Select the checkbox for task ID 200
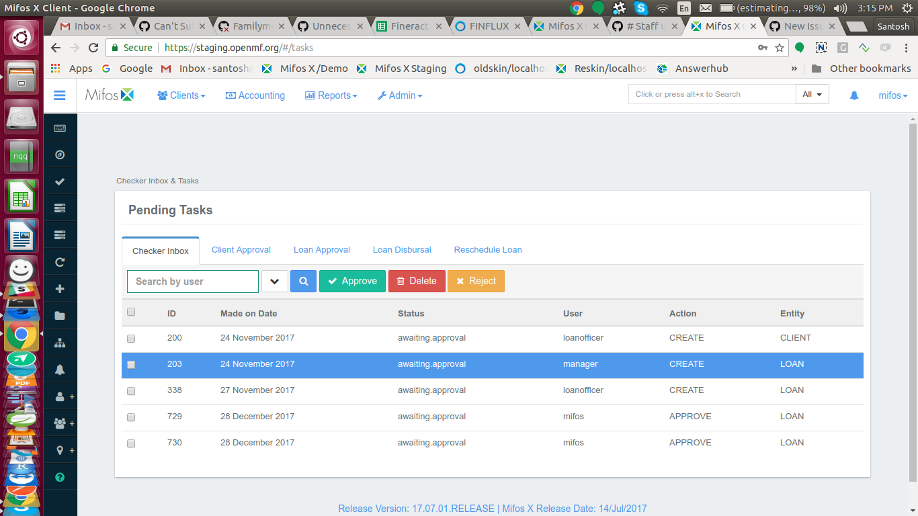 (x=131, y=339)
